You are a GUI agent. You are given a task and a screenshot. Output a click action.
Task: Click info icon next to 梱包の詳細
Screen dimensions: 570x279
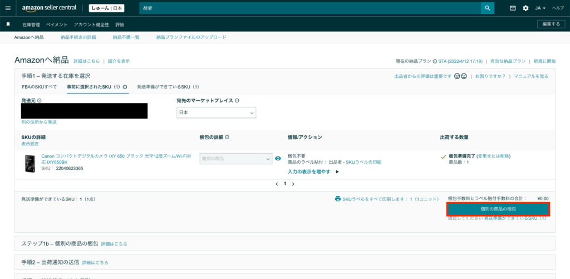coord(227,138)
